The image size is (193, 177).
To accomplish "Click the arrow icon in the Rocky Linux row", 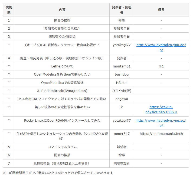I will [9, 121].
